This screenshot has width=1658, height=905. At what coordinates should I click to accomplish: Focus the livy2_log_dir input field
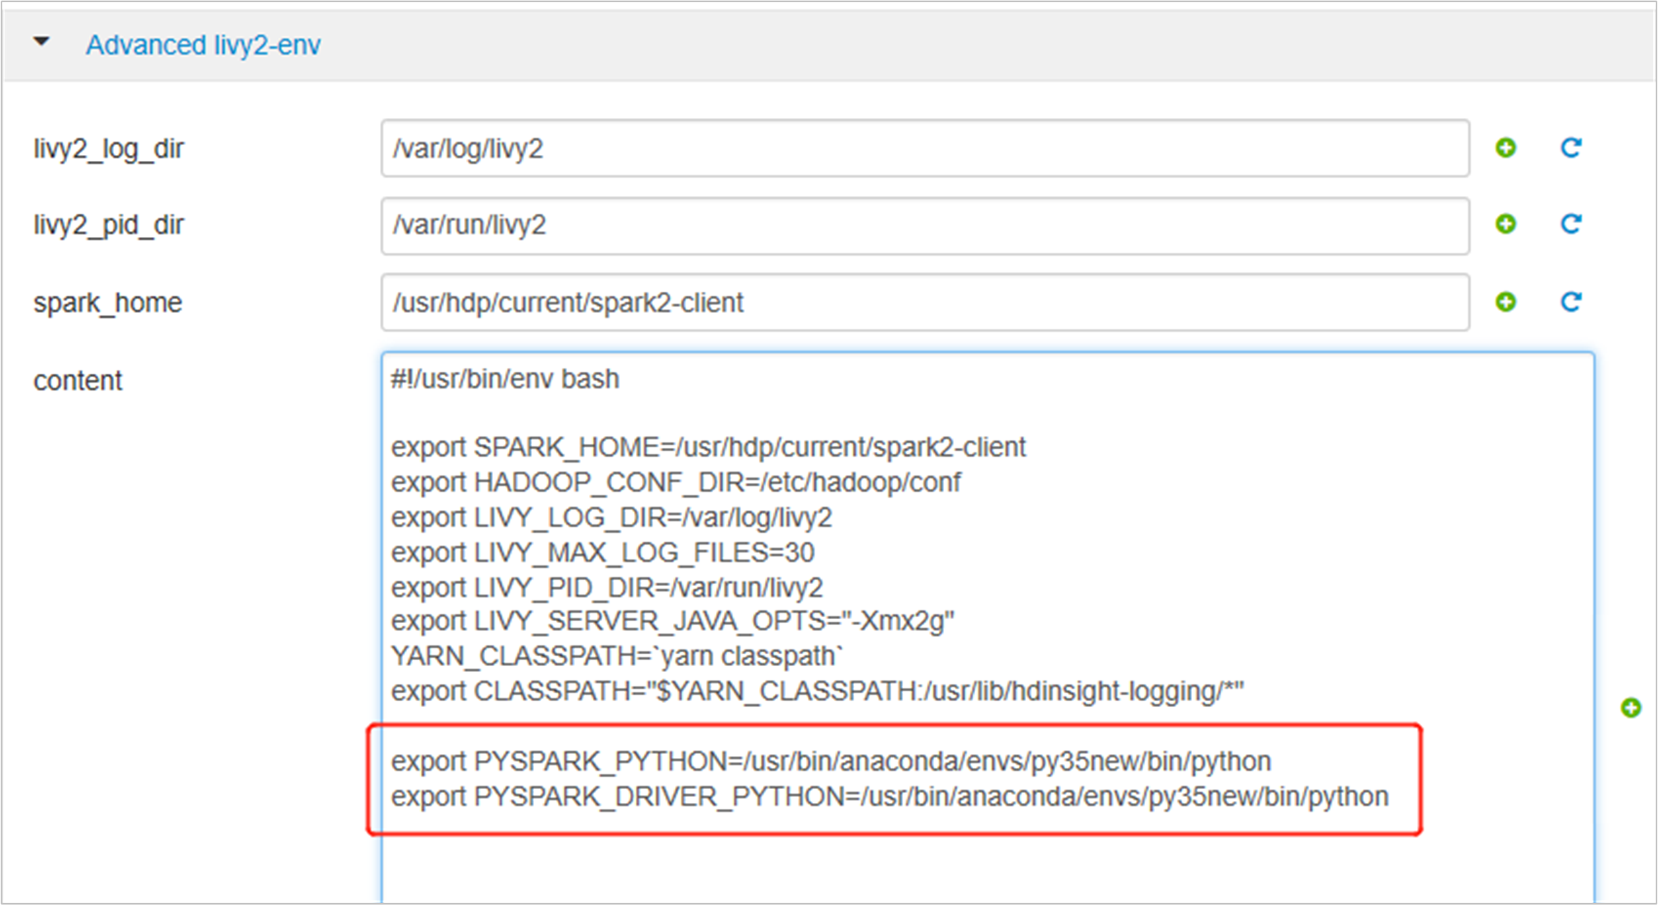pyautogui.click(x=925, y=148)
